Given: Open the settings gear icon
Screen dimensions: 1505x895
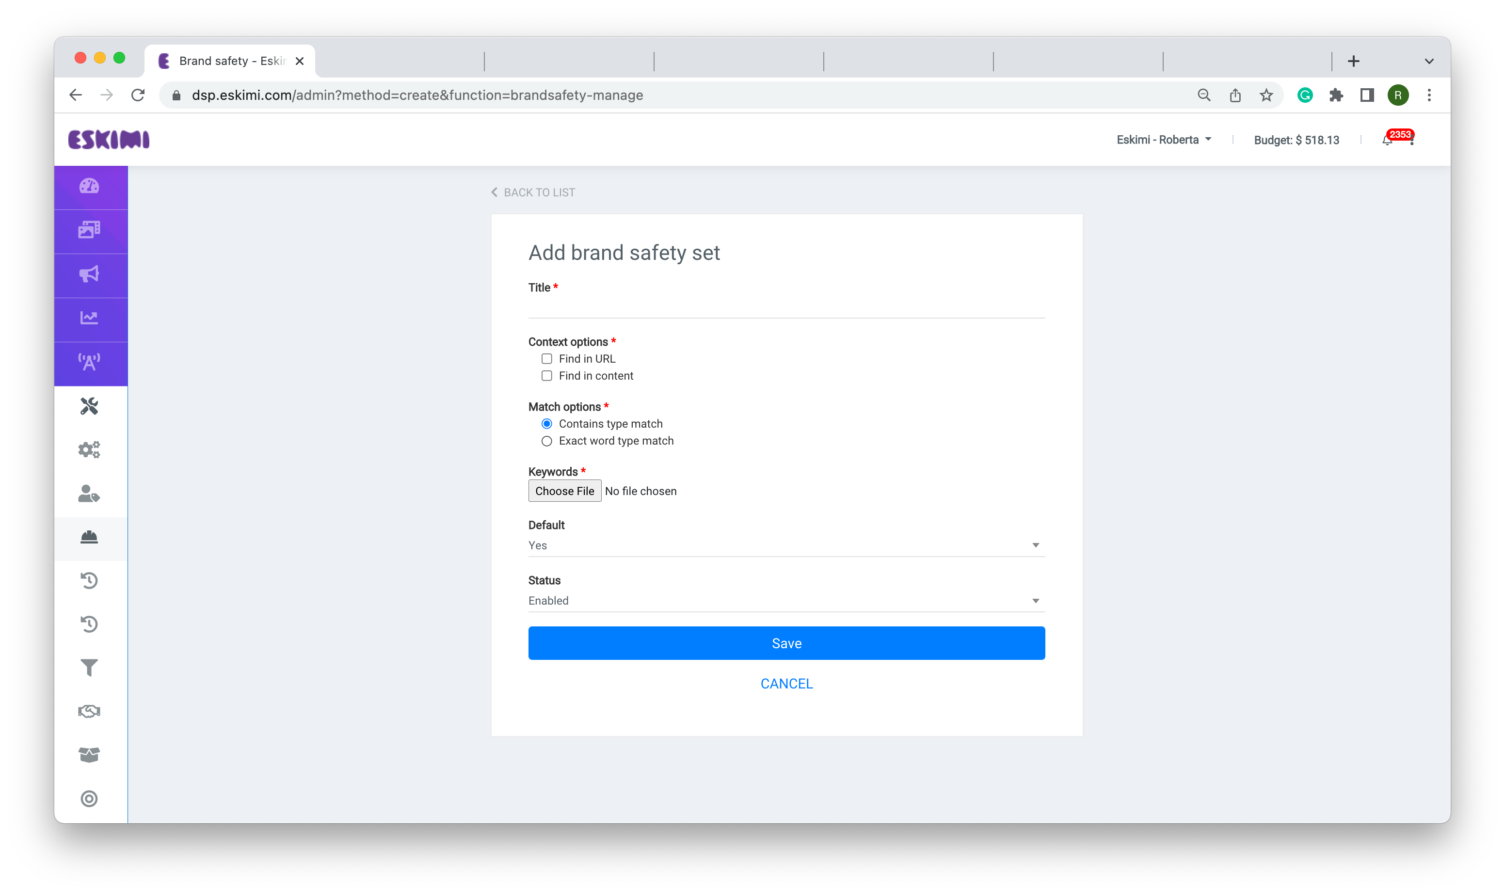Looking at the screenshot, I should [x=90, y=449].
